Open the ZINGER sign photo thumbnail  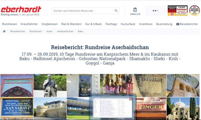point(151,108)
